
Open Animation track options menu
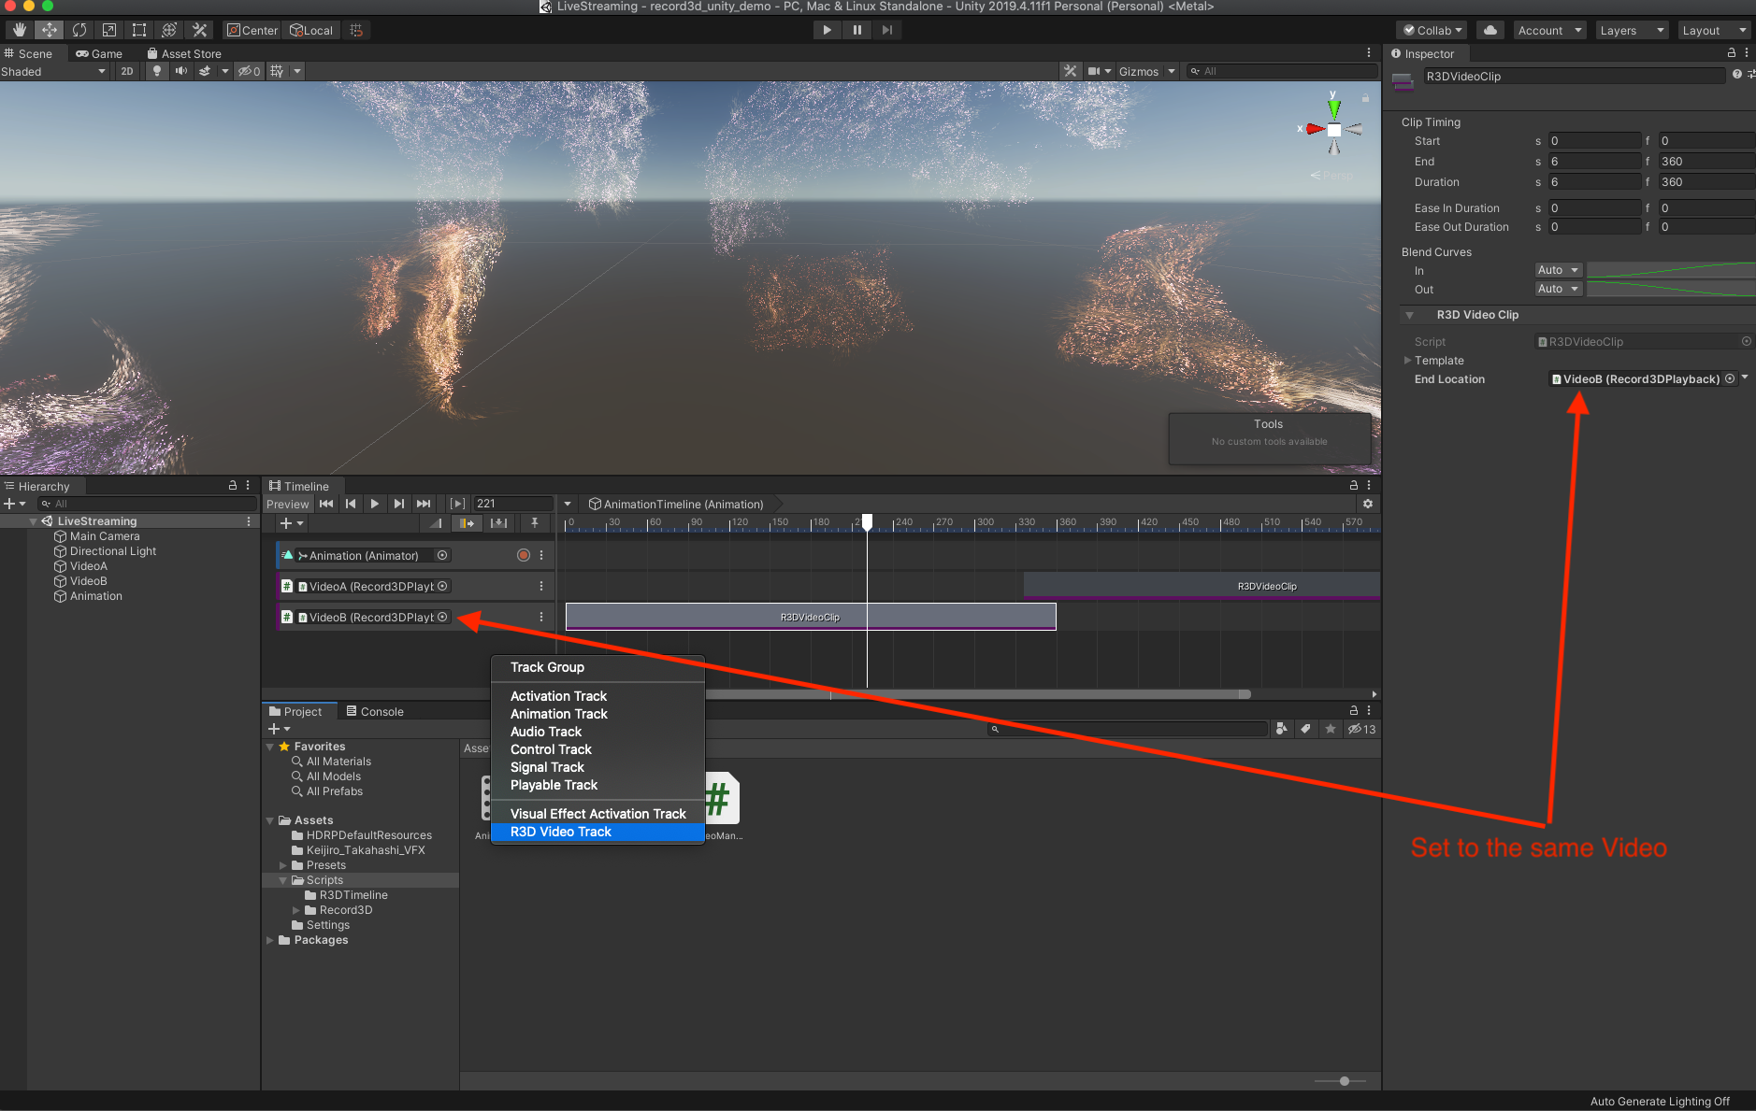click(541, 555)
